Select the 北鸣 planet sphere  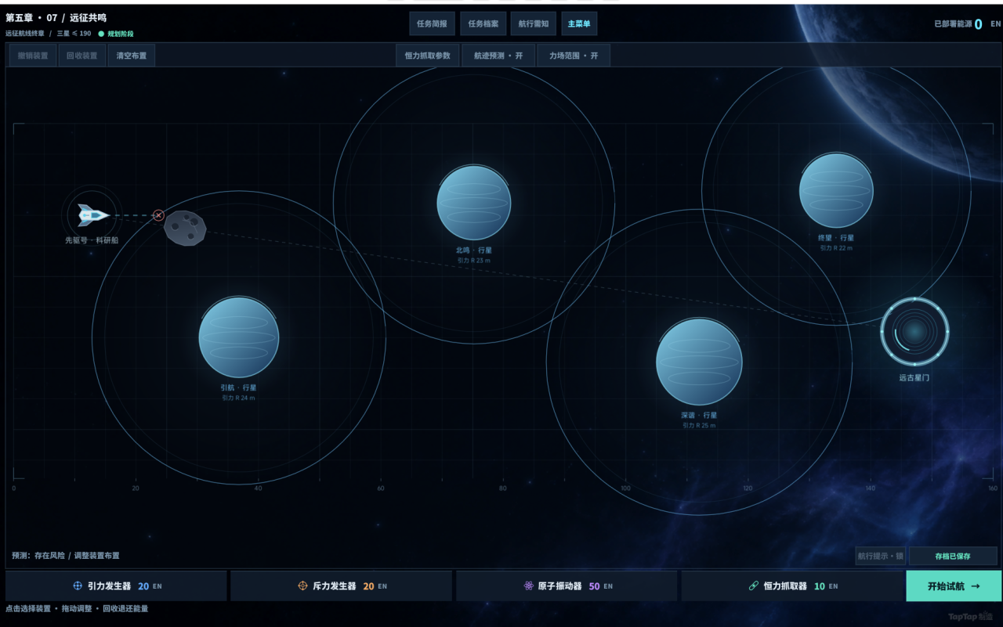click(x=474, y=203)
